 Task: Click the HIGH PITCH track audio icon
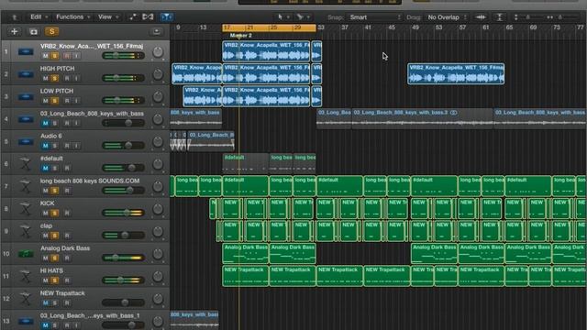coord(26,74)
